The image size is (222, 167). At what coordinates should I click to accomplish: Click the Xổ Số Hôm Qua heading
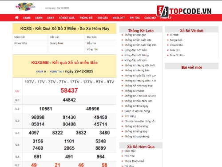[141, 147]
